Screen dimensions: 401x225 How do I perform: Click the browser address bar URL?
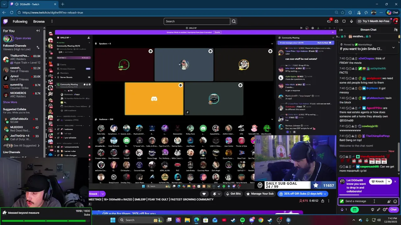(53, 12)
